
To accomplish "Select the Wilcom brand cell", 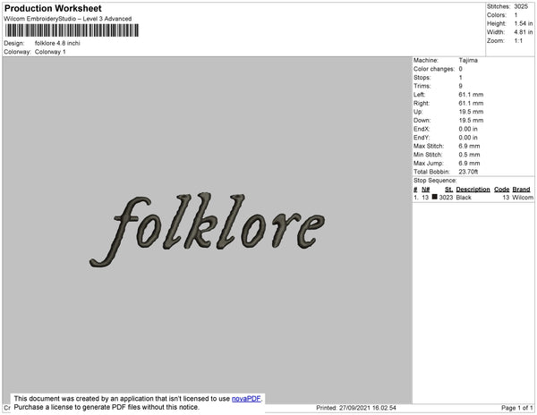I will pyautogui.click(x=523, y=198).
